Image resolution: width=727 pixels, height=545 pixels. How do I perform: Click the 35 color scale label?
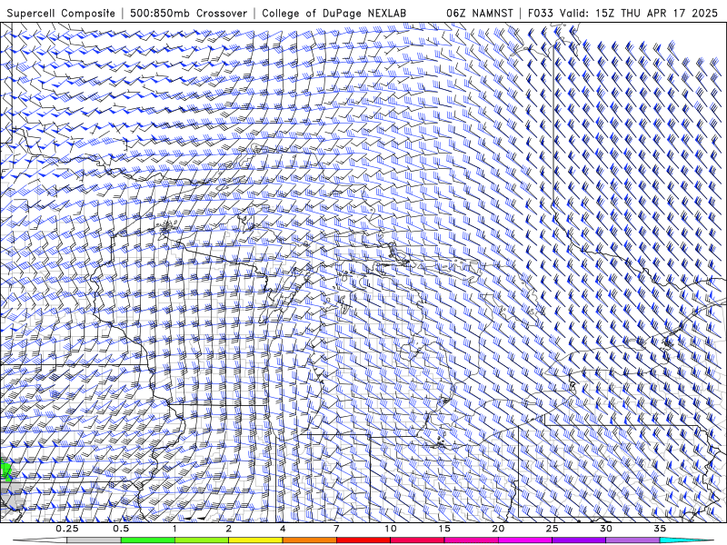coord(660,529)
